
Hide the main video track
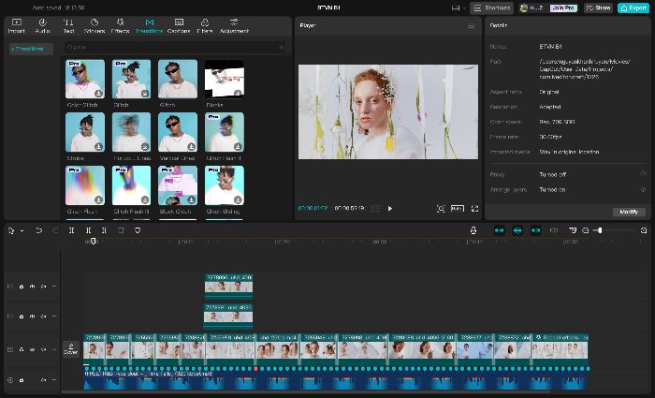click(32, 349)
